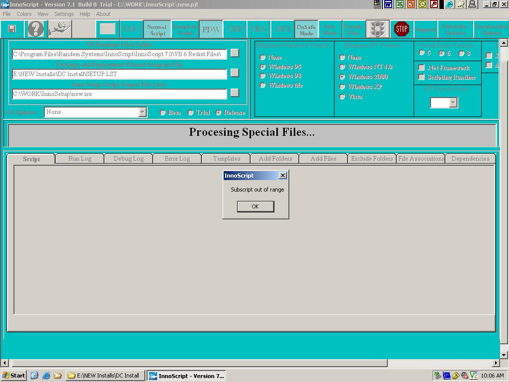
Task: Select Windows 95 radio button
Action: [x=262, y=67]
